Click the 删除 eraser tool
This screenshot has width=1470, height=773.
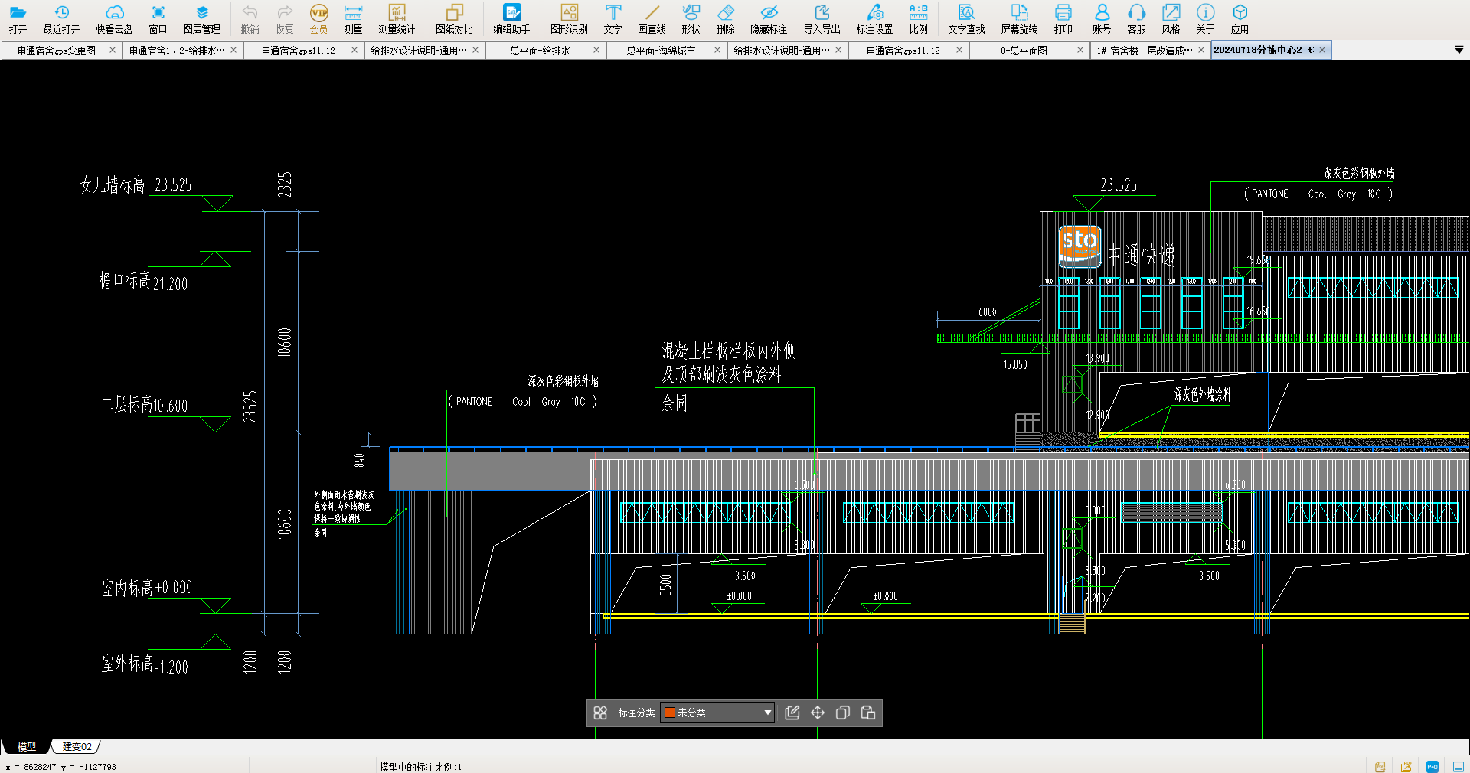point(725,19)
